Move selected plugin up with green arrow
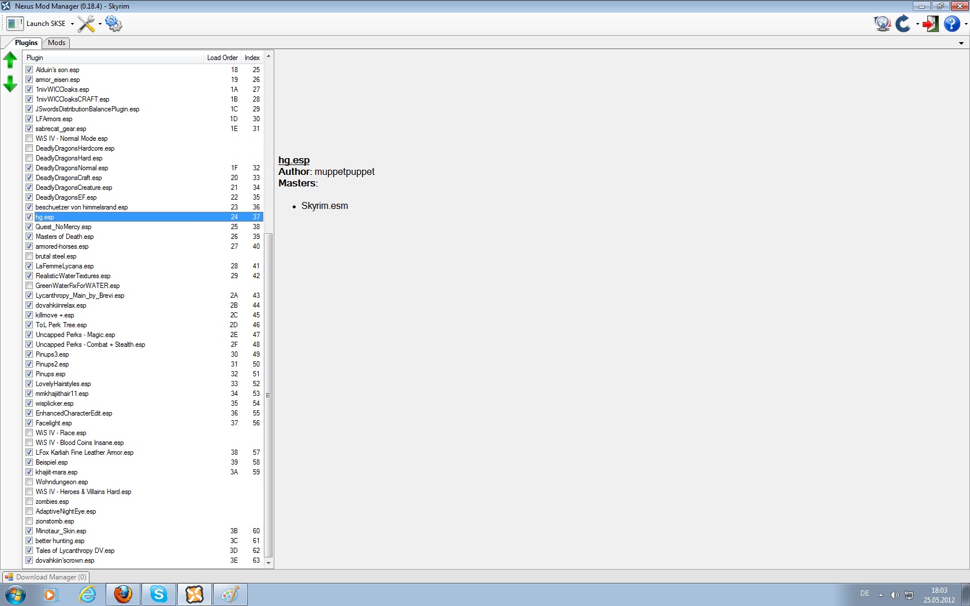This screenshot has width=970, height=606. [10, 59]
